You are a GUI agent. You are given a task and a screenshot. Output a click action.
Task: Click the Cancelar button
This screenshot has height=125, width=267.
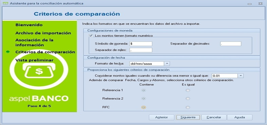(x=214, y=117)
